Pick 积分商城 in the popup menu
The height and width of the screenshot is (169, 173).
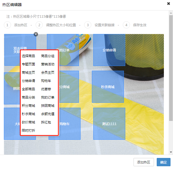click(x=28, y=106)
